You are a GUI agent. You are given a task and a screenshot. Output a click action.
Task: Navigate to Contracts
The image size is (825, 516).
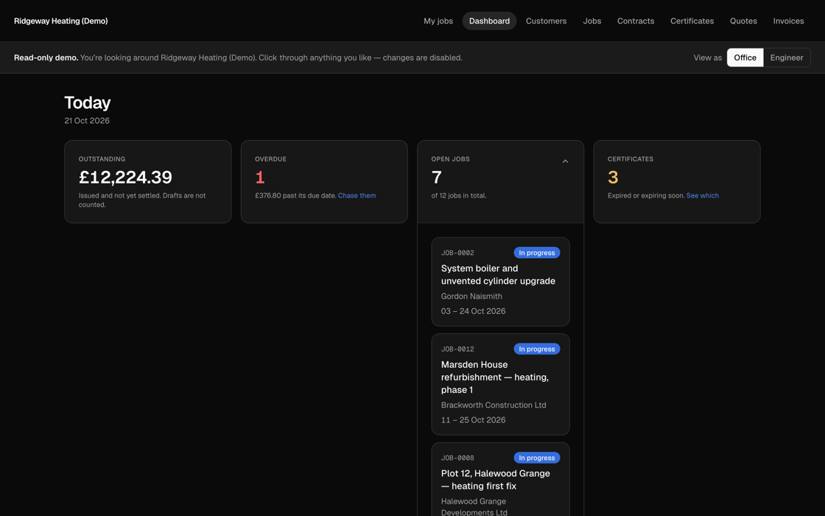tap(636, 21)
